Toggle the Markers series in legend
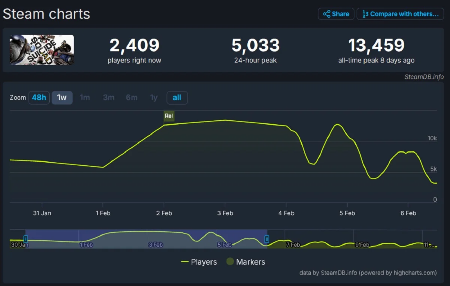Viewport: 450px width, 286px height. (x=246, y=262)
